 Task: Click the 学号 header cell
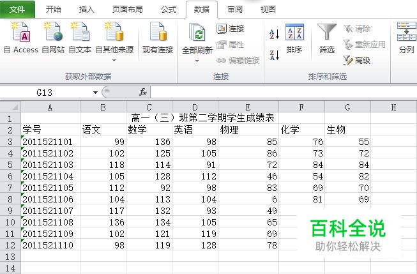point(50,130)
